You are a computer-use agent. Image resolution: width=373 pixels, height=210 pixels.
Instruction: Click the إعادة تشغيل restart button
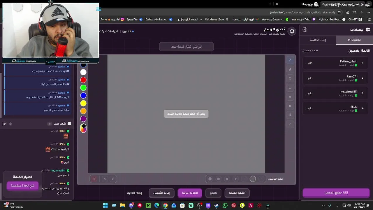(x=161, y=193)
